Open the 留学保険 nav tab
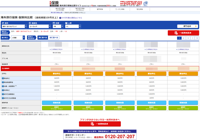200x140 pixels. pos(100,9)
